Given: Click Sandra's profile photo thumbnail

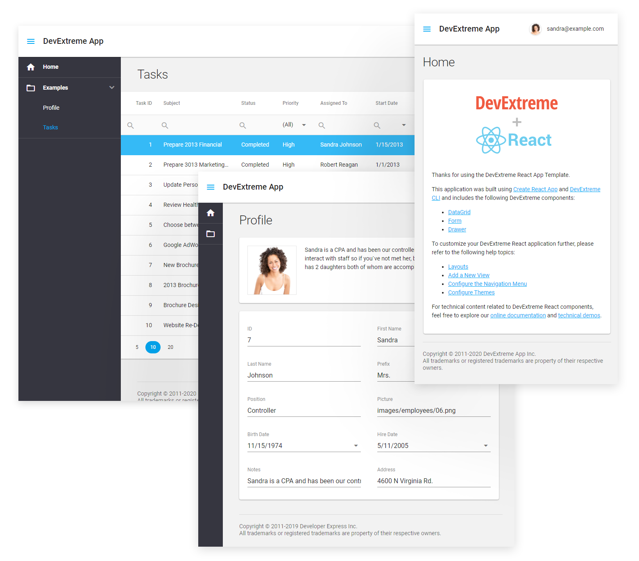Looking at the screenshot, I should 272,270.
